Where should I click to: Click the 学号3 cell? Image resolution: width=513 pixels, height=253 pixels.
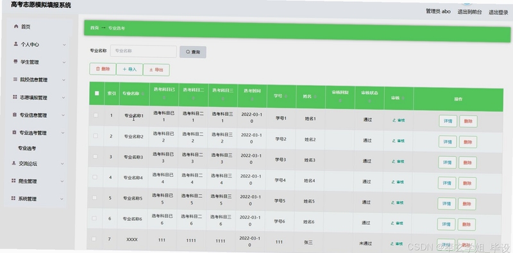tap(280, 159)
